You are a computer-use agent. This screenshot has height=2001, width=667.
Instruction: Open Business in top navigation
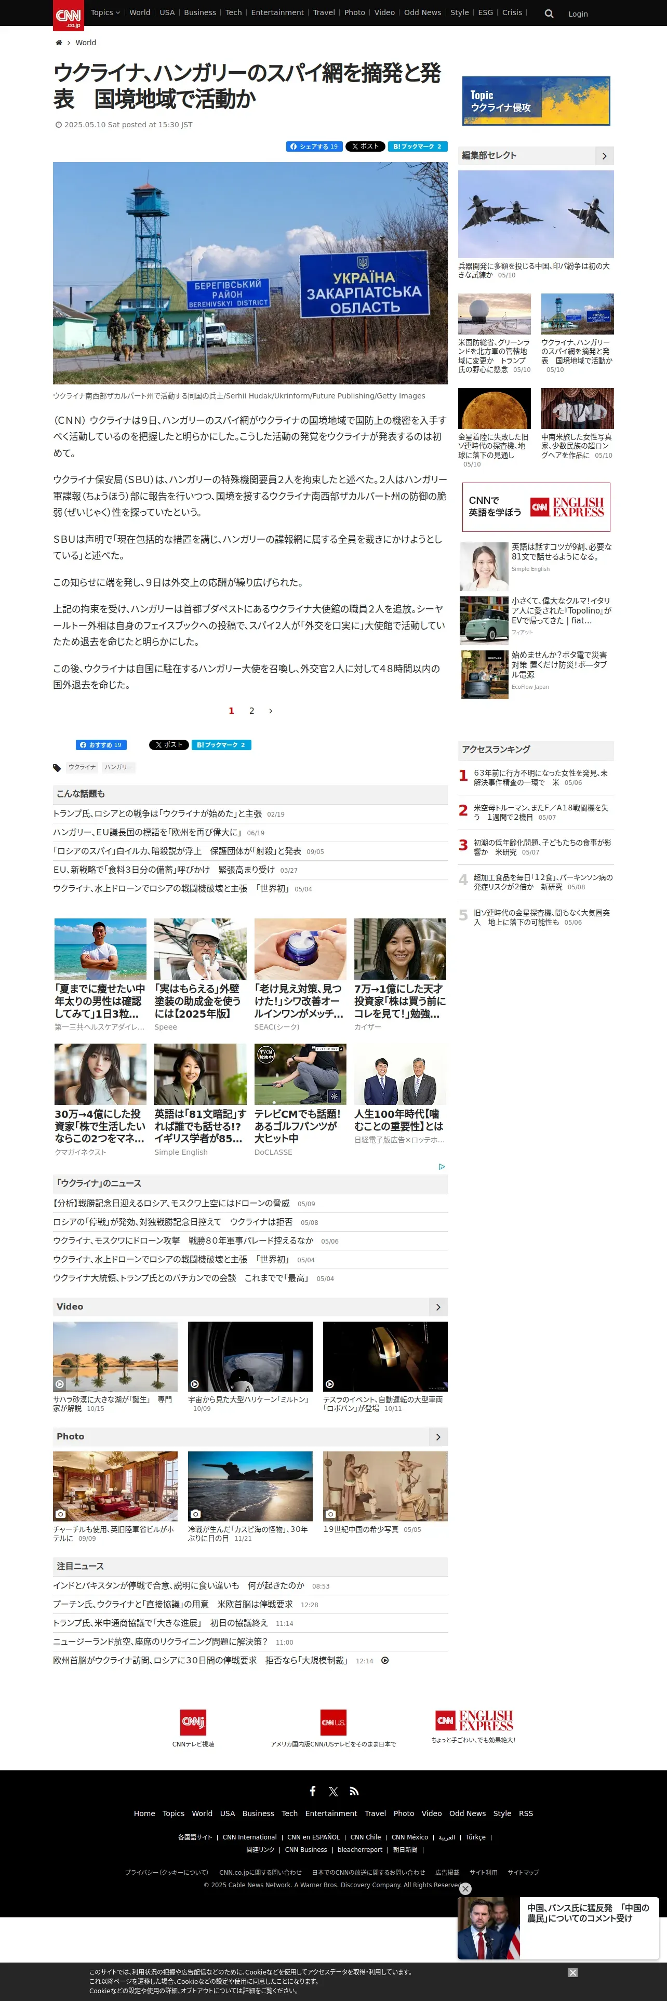point(201,12)
